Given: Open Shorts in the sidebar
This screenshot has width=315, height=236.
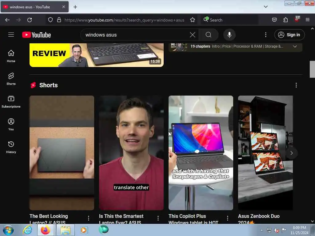Looking at the screenshot, I should coord(11,79).
